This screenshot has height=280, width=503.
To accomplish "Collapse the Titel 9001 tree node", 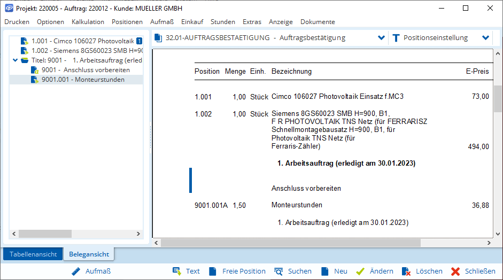I will coord(15,60).
